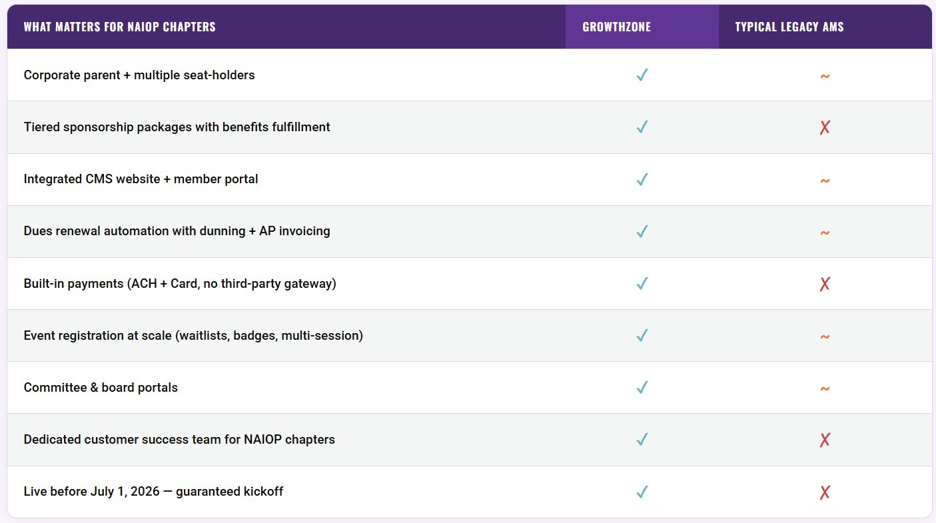Click GrowthZone checkmark for Tiered sponsorship packages
The height and width of the screenshot is (523, 936).
[x=642, y=127]
